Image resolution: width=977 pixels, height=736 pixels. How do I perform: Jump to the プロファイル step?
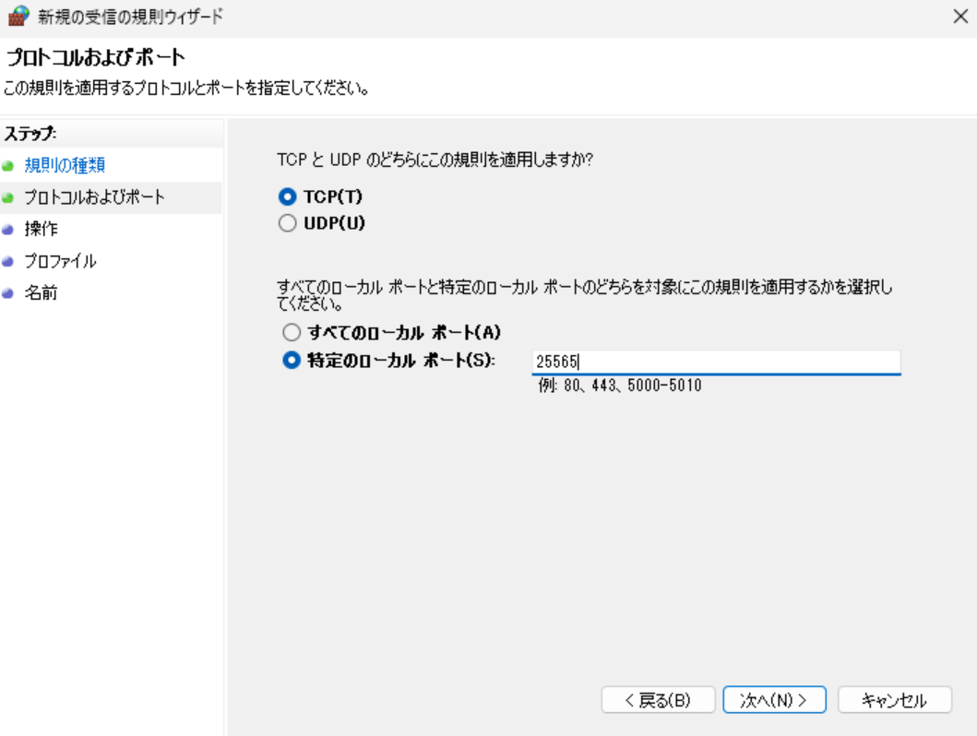(60, 262)
